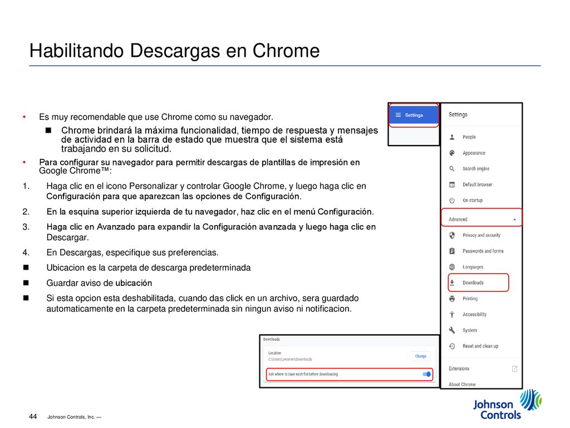Click the Downloads arrow icon
Image resolution: width=570 pixels, height=428 pixels.
tap(452, 283)
